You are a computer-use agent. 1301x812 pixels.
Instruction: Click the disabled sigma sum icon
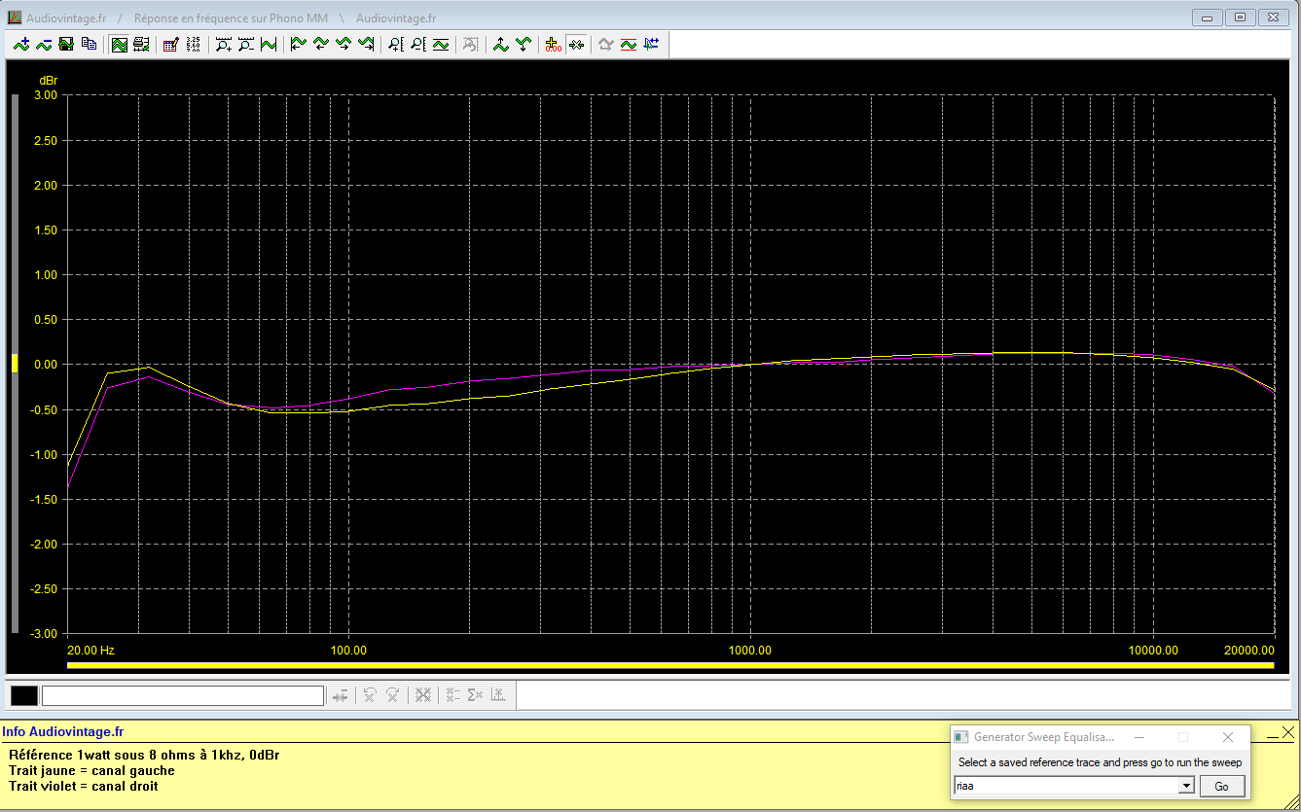(475, 695)
